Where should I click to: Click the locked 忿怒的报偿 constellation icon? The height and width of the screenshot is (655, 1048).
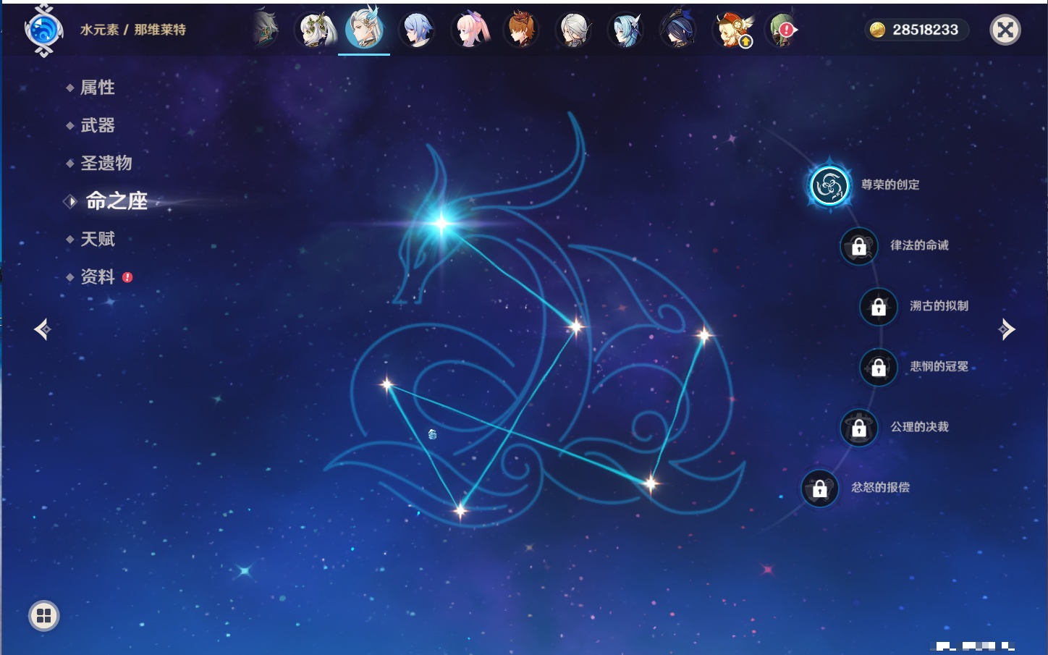point(820,489)
